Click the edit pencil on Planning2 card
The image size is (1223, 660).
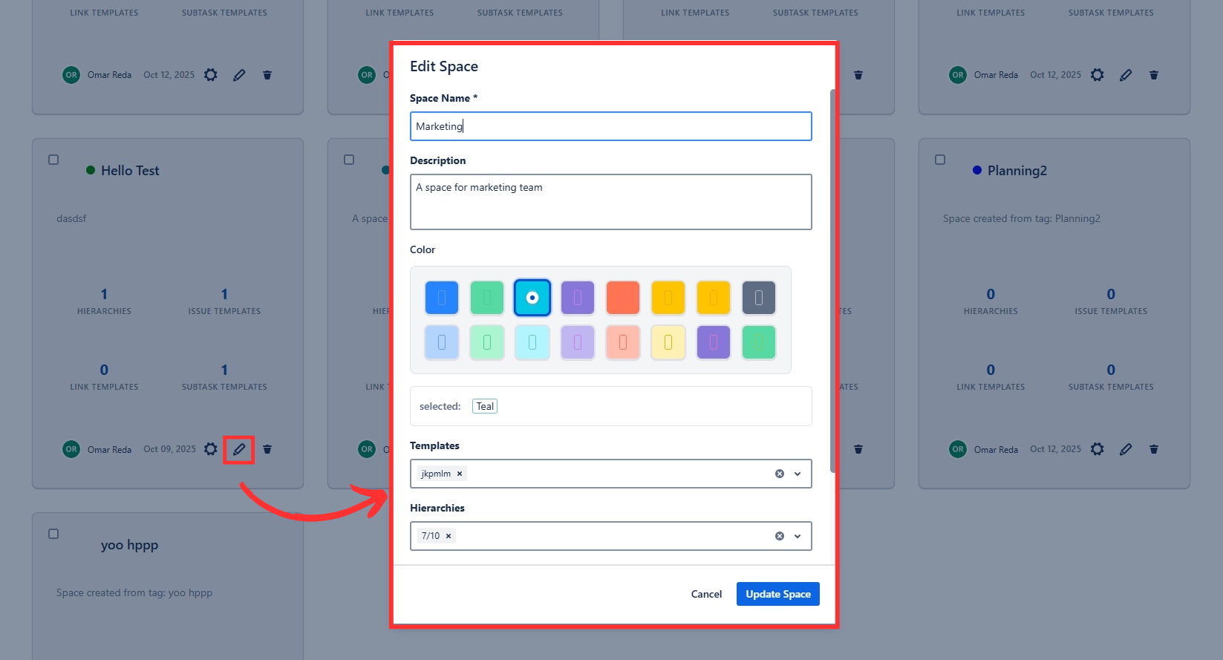(x=1126, y=449)
